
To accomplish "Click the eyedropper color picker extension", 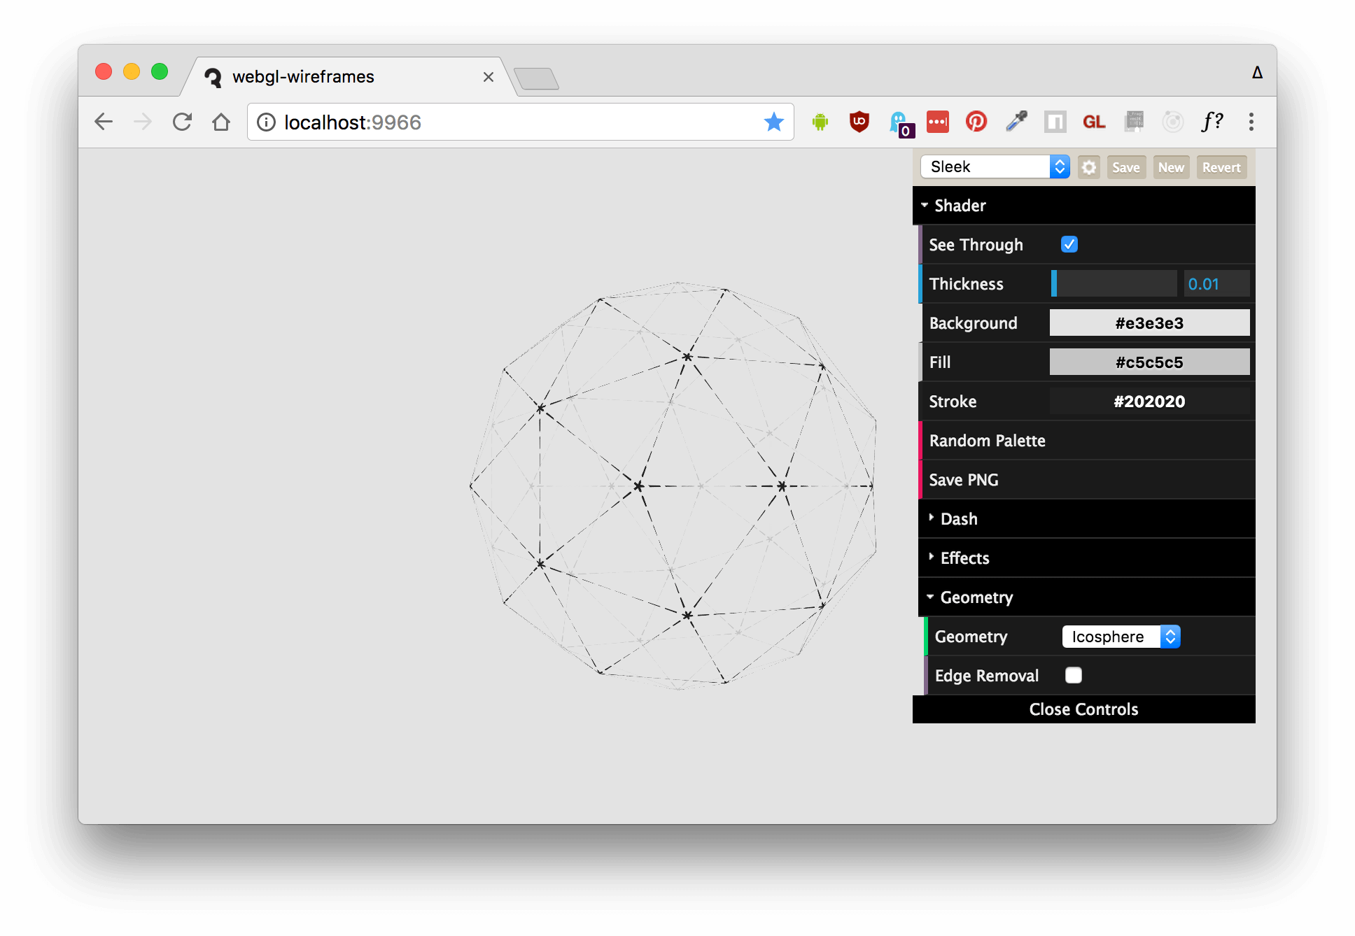I will (1016, 122).
